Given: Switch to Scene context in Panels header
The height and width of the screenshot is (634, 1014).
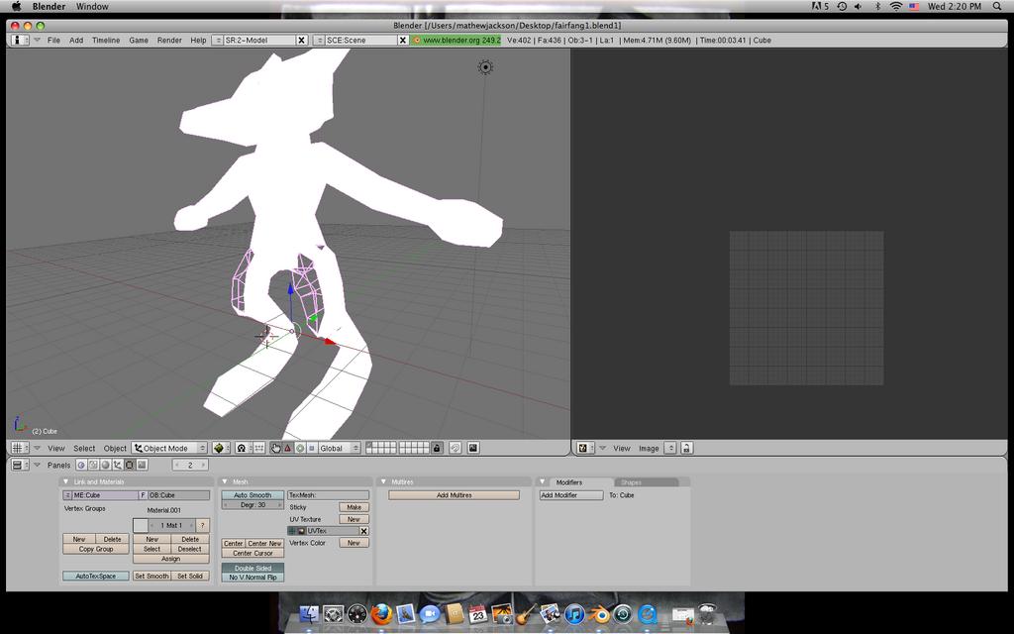Looking at the screenshot, I should pos(142,465).
